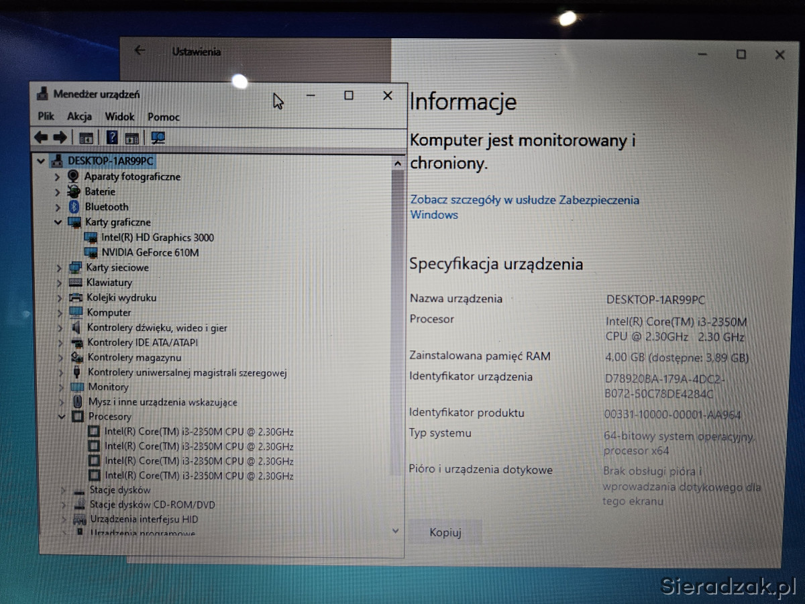The height and width of the screenshot is (604, 805).
Task: Minimize the Menedżer urządzeń window
Action: 311,96
